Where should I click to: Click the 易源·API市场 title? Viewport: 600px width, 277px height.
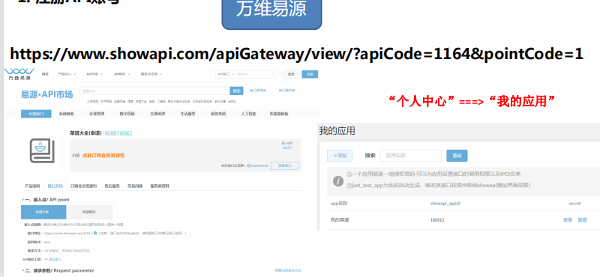tap(46, 94)
